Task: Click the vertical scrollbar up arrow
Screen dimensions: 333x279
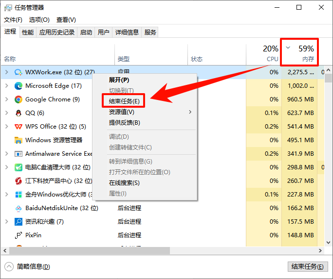Action: pyautogui.click(x=328, y=70)
